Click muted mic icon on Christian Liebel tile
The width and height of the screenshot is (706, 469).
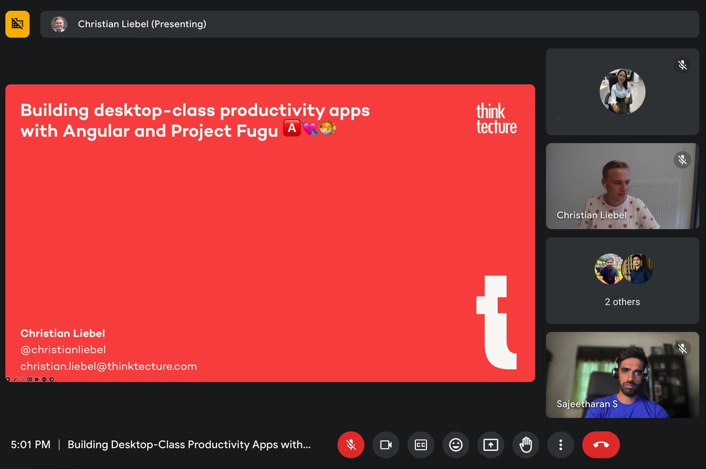tap(682, 159)
